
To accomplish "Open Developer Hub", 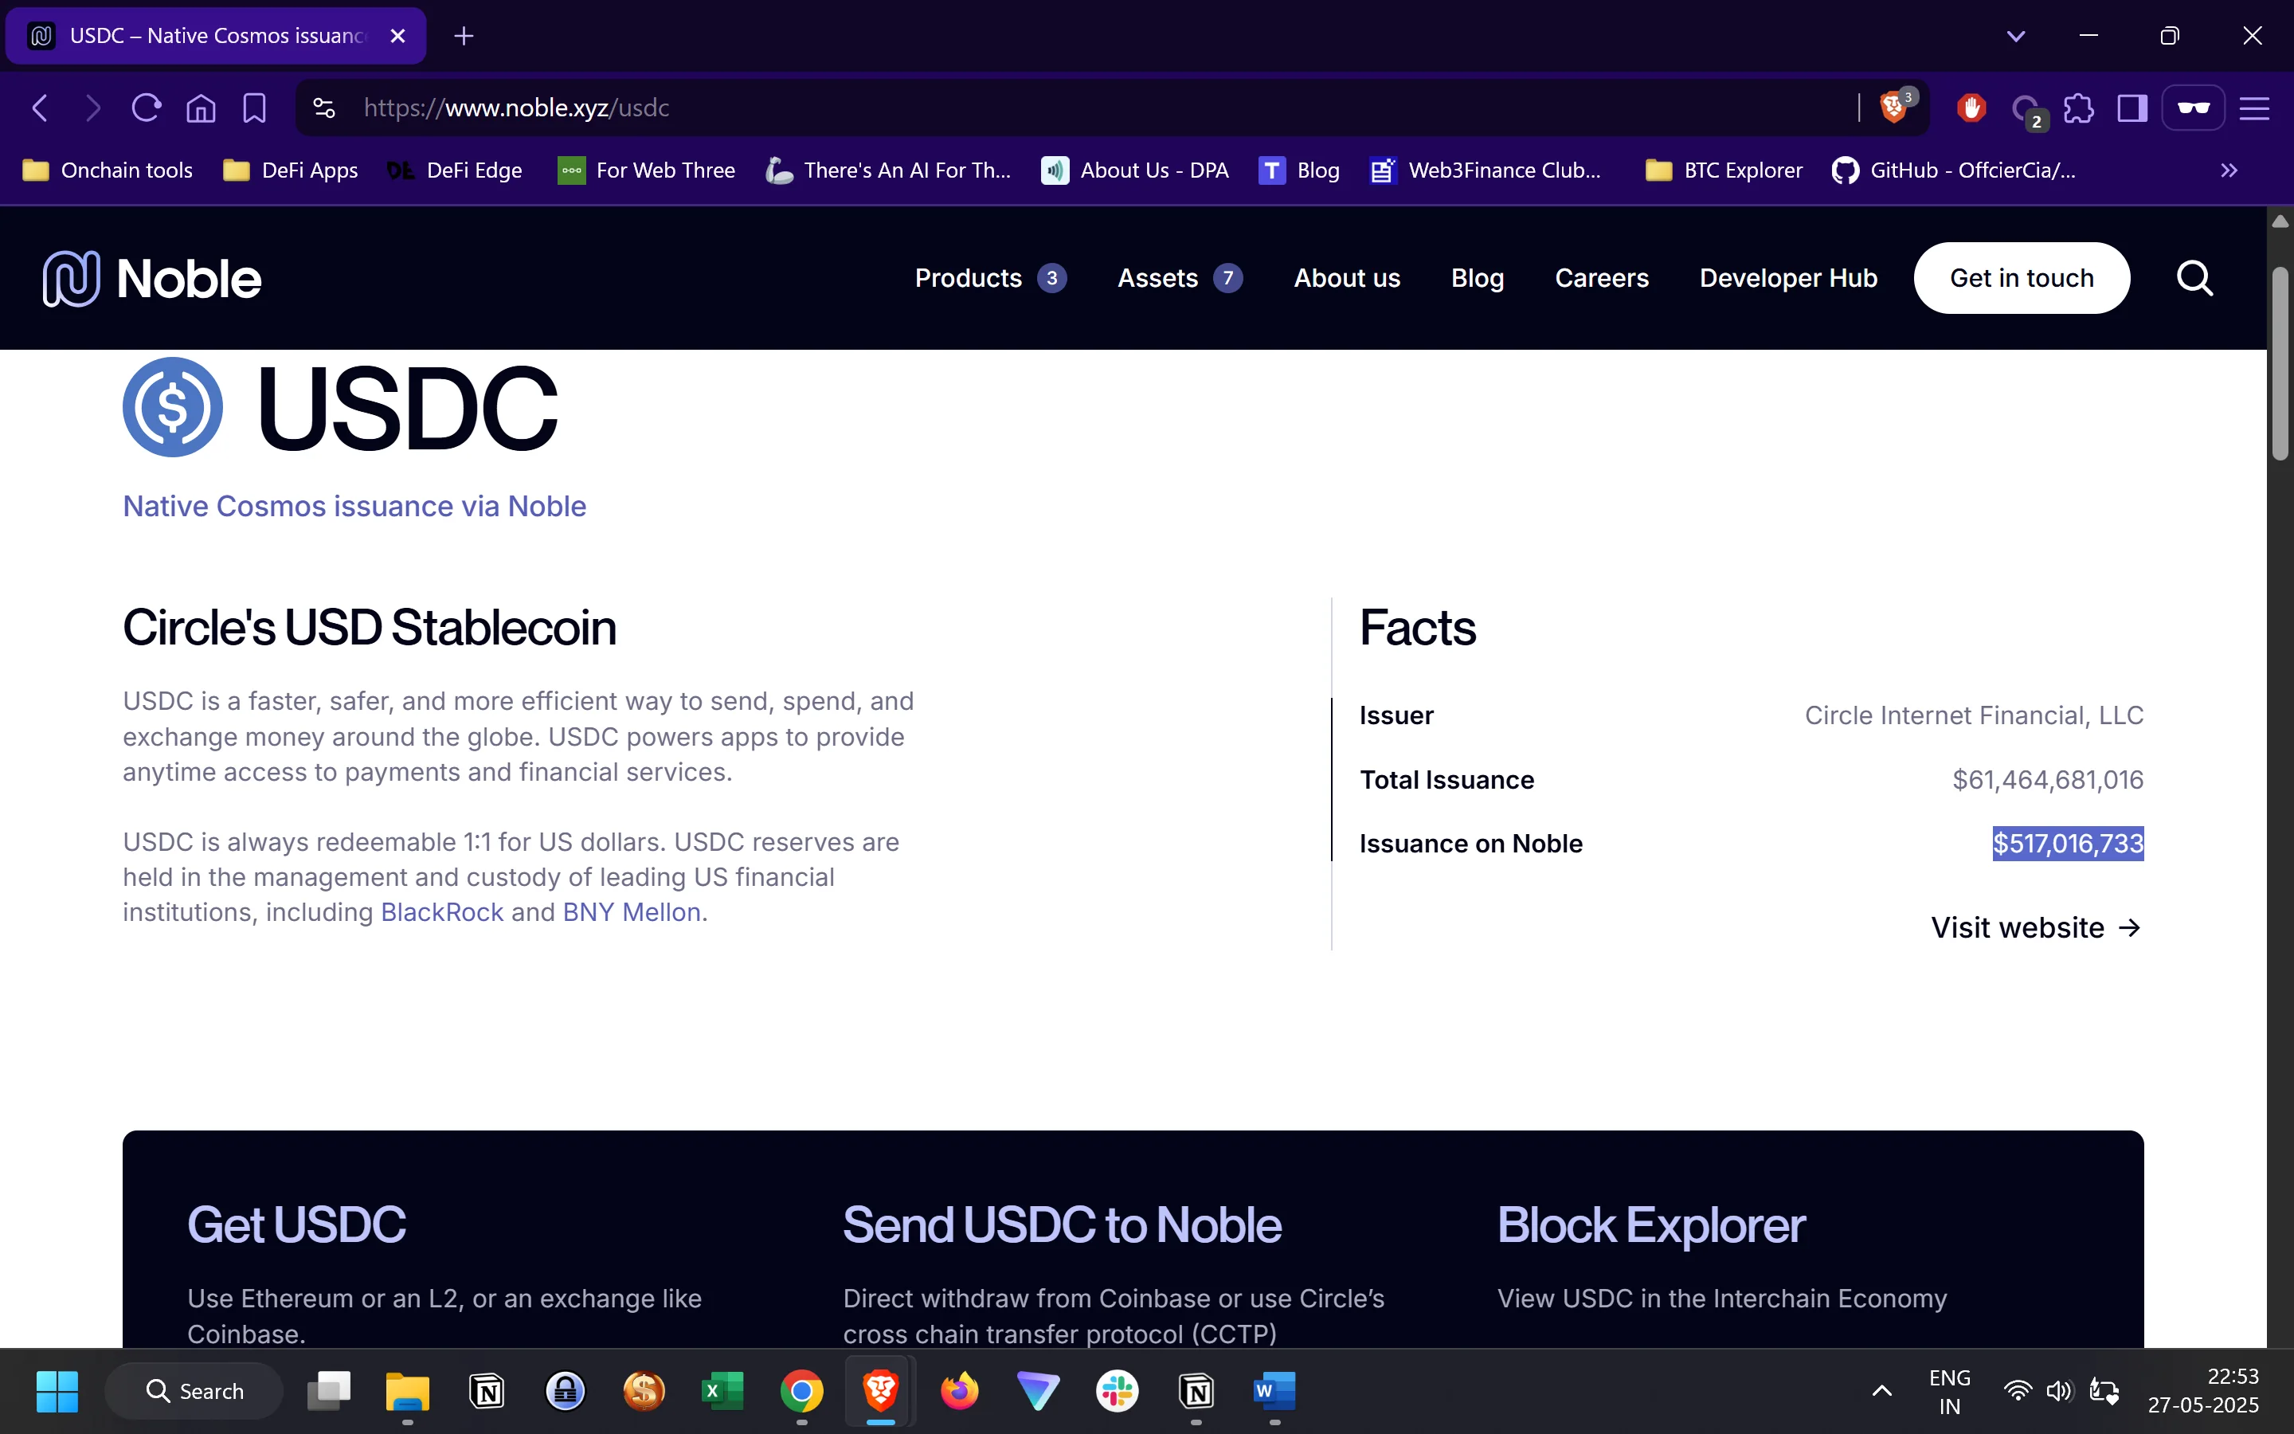I will point(1787,278).
